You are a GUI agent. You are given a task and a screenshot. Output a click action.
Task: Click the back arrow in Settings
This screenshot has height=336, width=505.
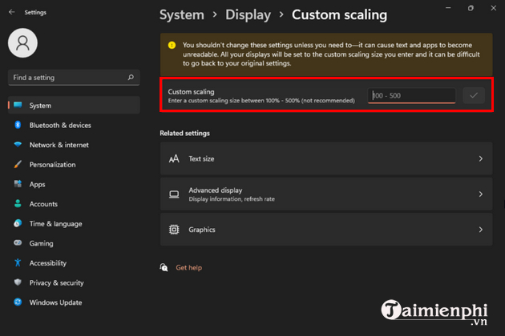pos(12,12)
